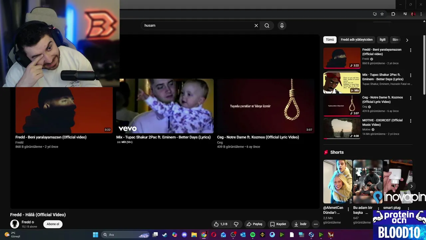Bookmark this page with the star icon
426x240 pixels.
pos(382,14)
